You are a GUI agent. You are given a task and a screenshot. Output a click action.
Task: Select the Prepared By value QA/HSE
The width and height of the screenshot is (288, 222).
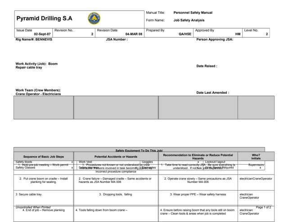point(185,34)
